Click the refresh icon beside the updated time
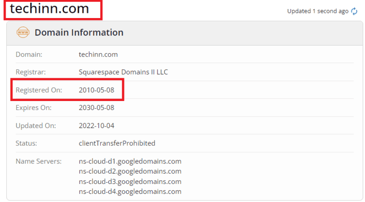Image resolution: width=365 pixels, height=202 pixels. coord(354,11)
